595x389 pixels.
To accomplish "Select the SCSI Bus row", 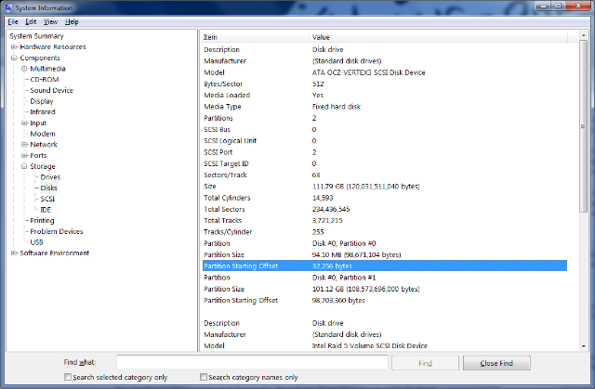I will tap(385, 129).
